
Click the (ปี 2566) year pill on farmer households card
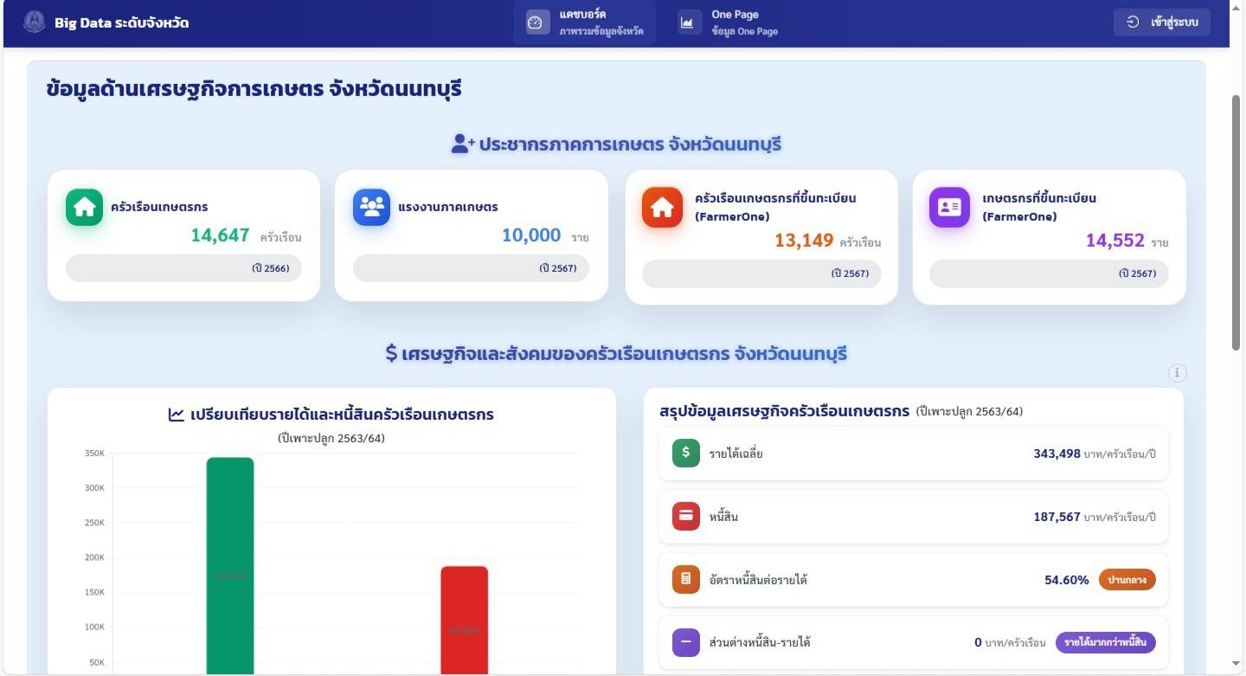point(183,268)
